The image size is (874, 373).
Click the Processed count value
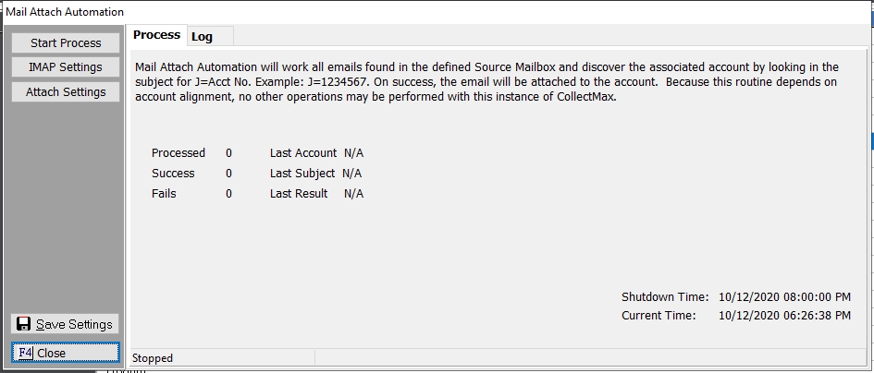[229, 153]
